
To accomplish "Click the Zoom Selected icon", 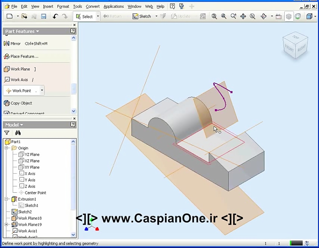I will 252,16.
